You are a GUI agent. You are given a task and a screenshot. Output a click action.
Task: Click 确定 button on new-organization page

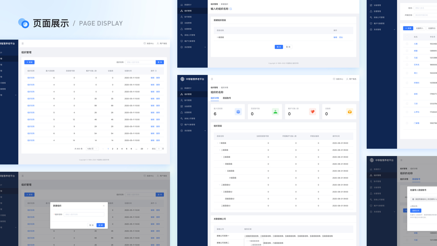click(x=279, y=47)
